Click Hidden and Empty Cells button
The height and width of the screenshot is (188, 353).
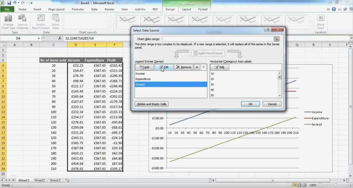coord(152,104)
